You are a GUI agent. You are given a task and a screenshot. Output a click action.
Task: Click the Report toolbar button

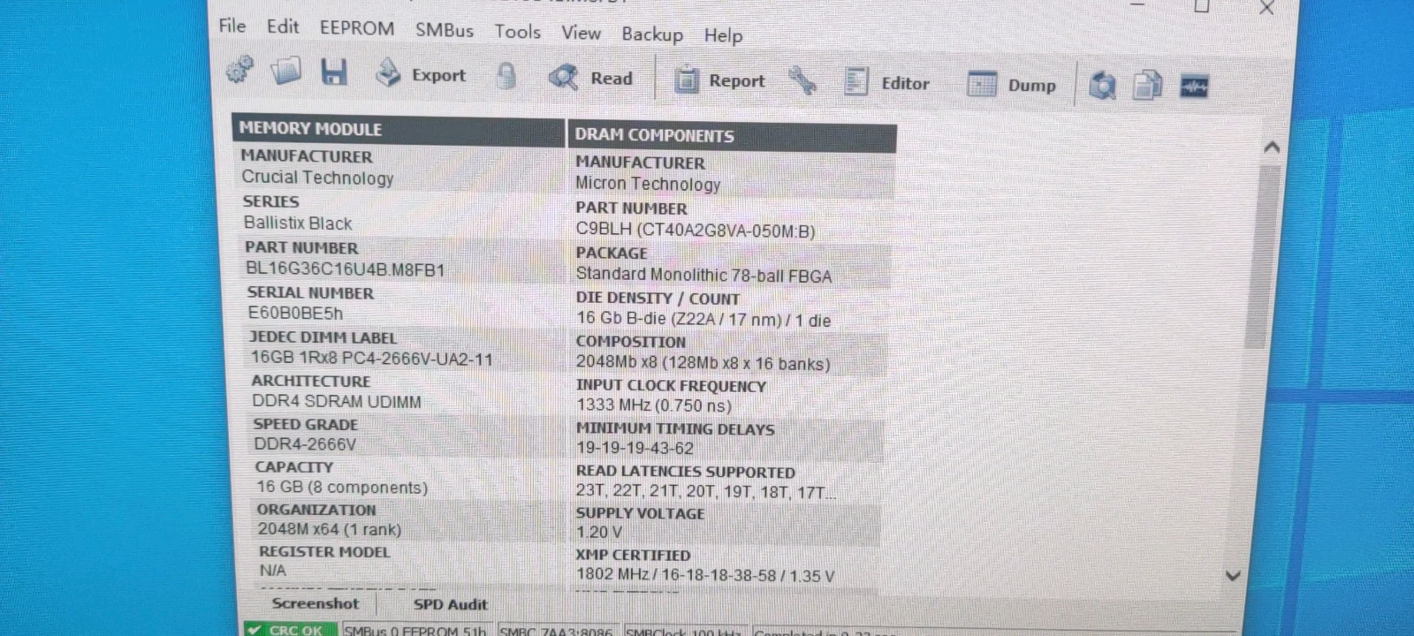point(719,81)
